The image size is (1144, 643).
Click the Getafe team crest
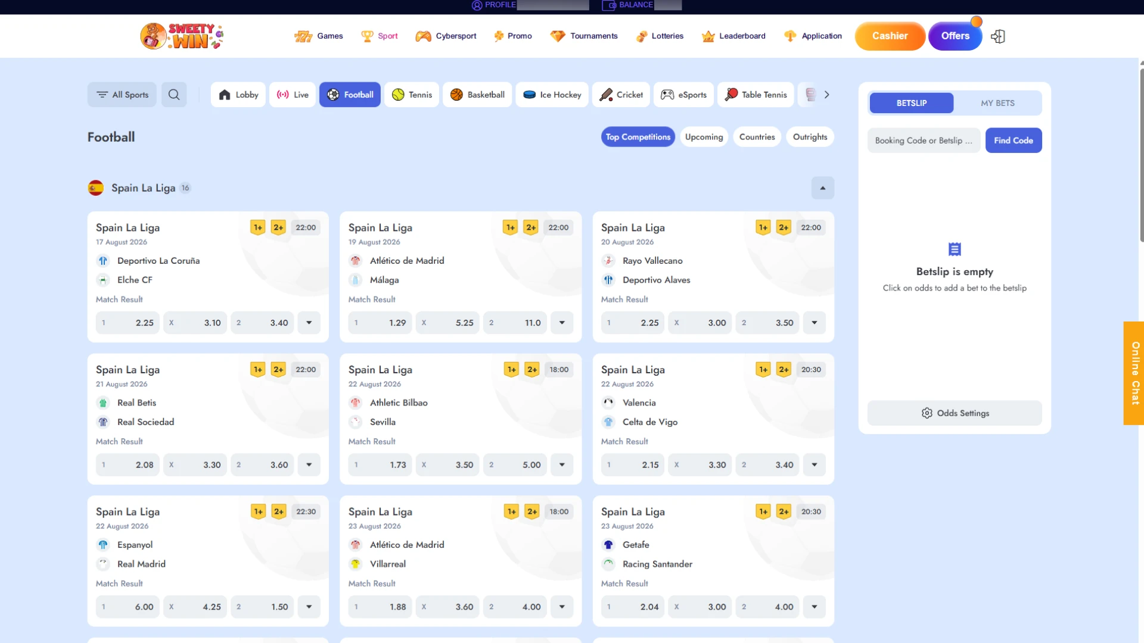tap(608, 545)
